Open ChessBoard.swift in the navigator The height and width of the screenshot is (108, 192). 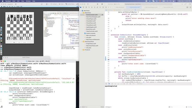pyautogui.click(x=91, y=25)
